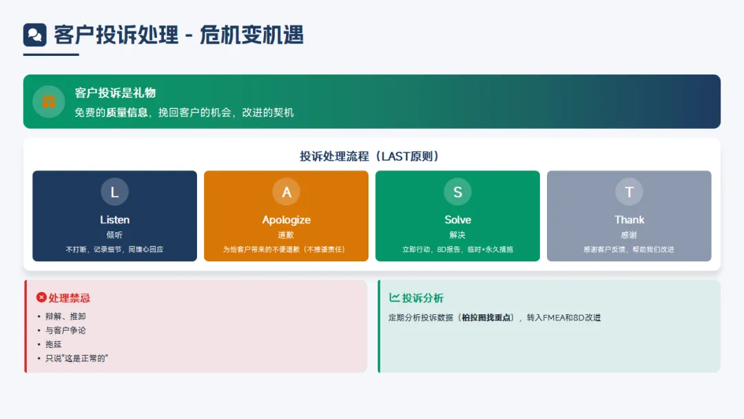The image size is (744, 419).
Task: Click the bullet 辩解、推卸
Action: pos(65,316)
